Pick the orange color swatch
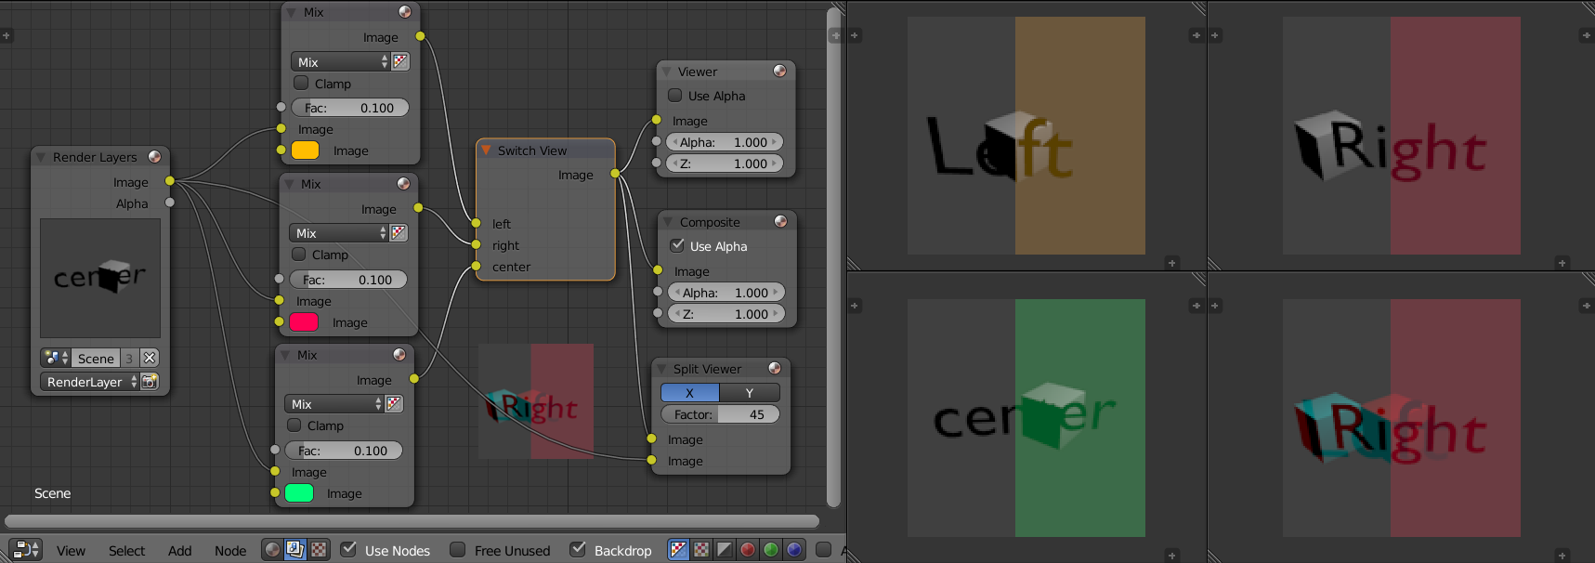Screen dimensions: 1595x563 tap(306, 151)
